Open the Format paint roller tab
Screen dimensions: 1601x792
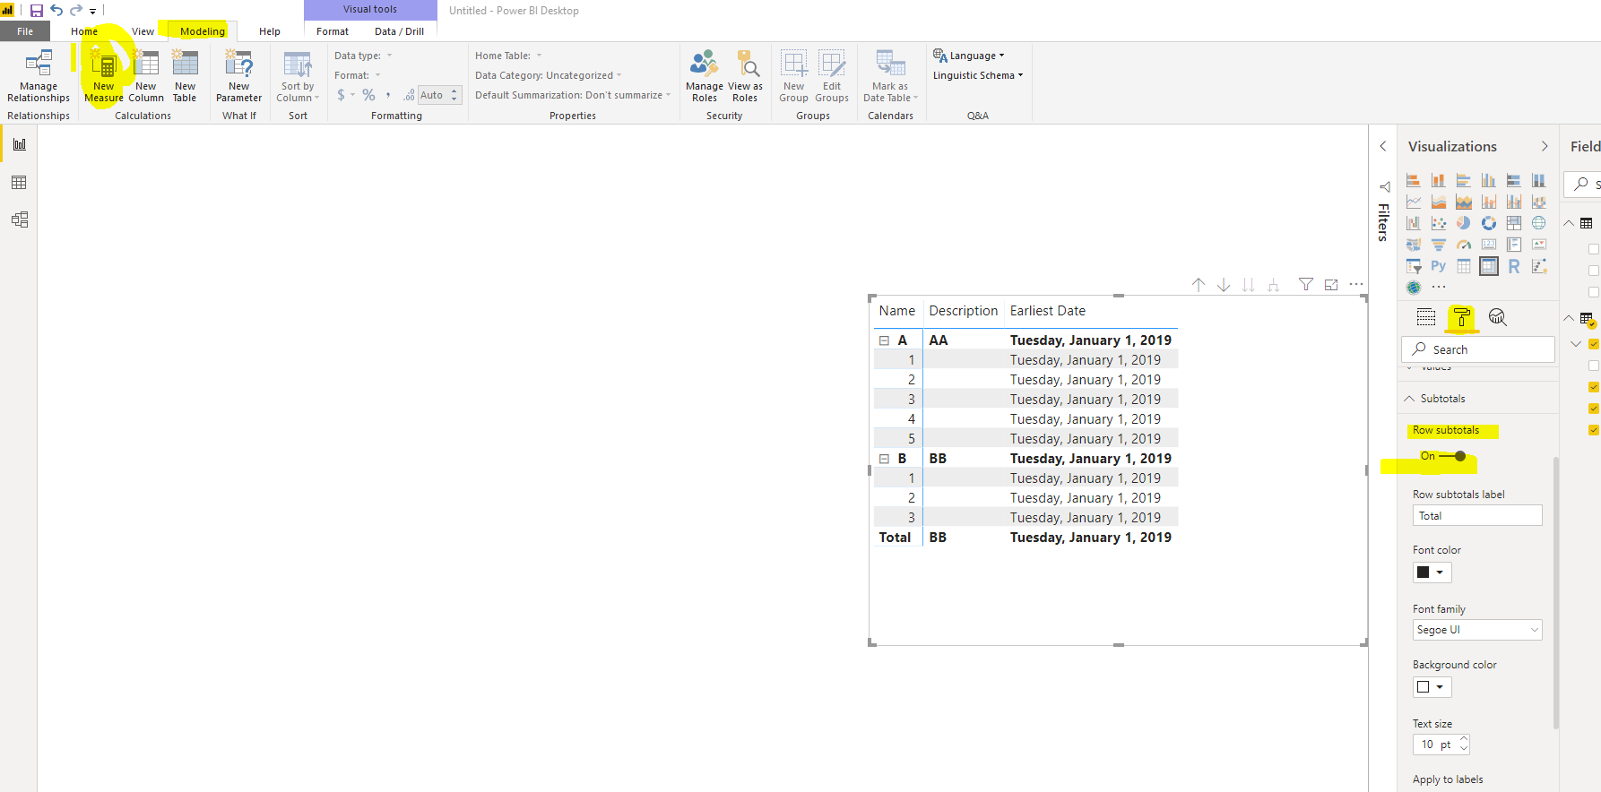pyautogui.click(x=1461, y=317)
